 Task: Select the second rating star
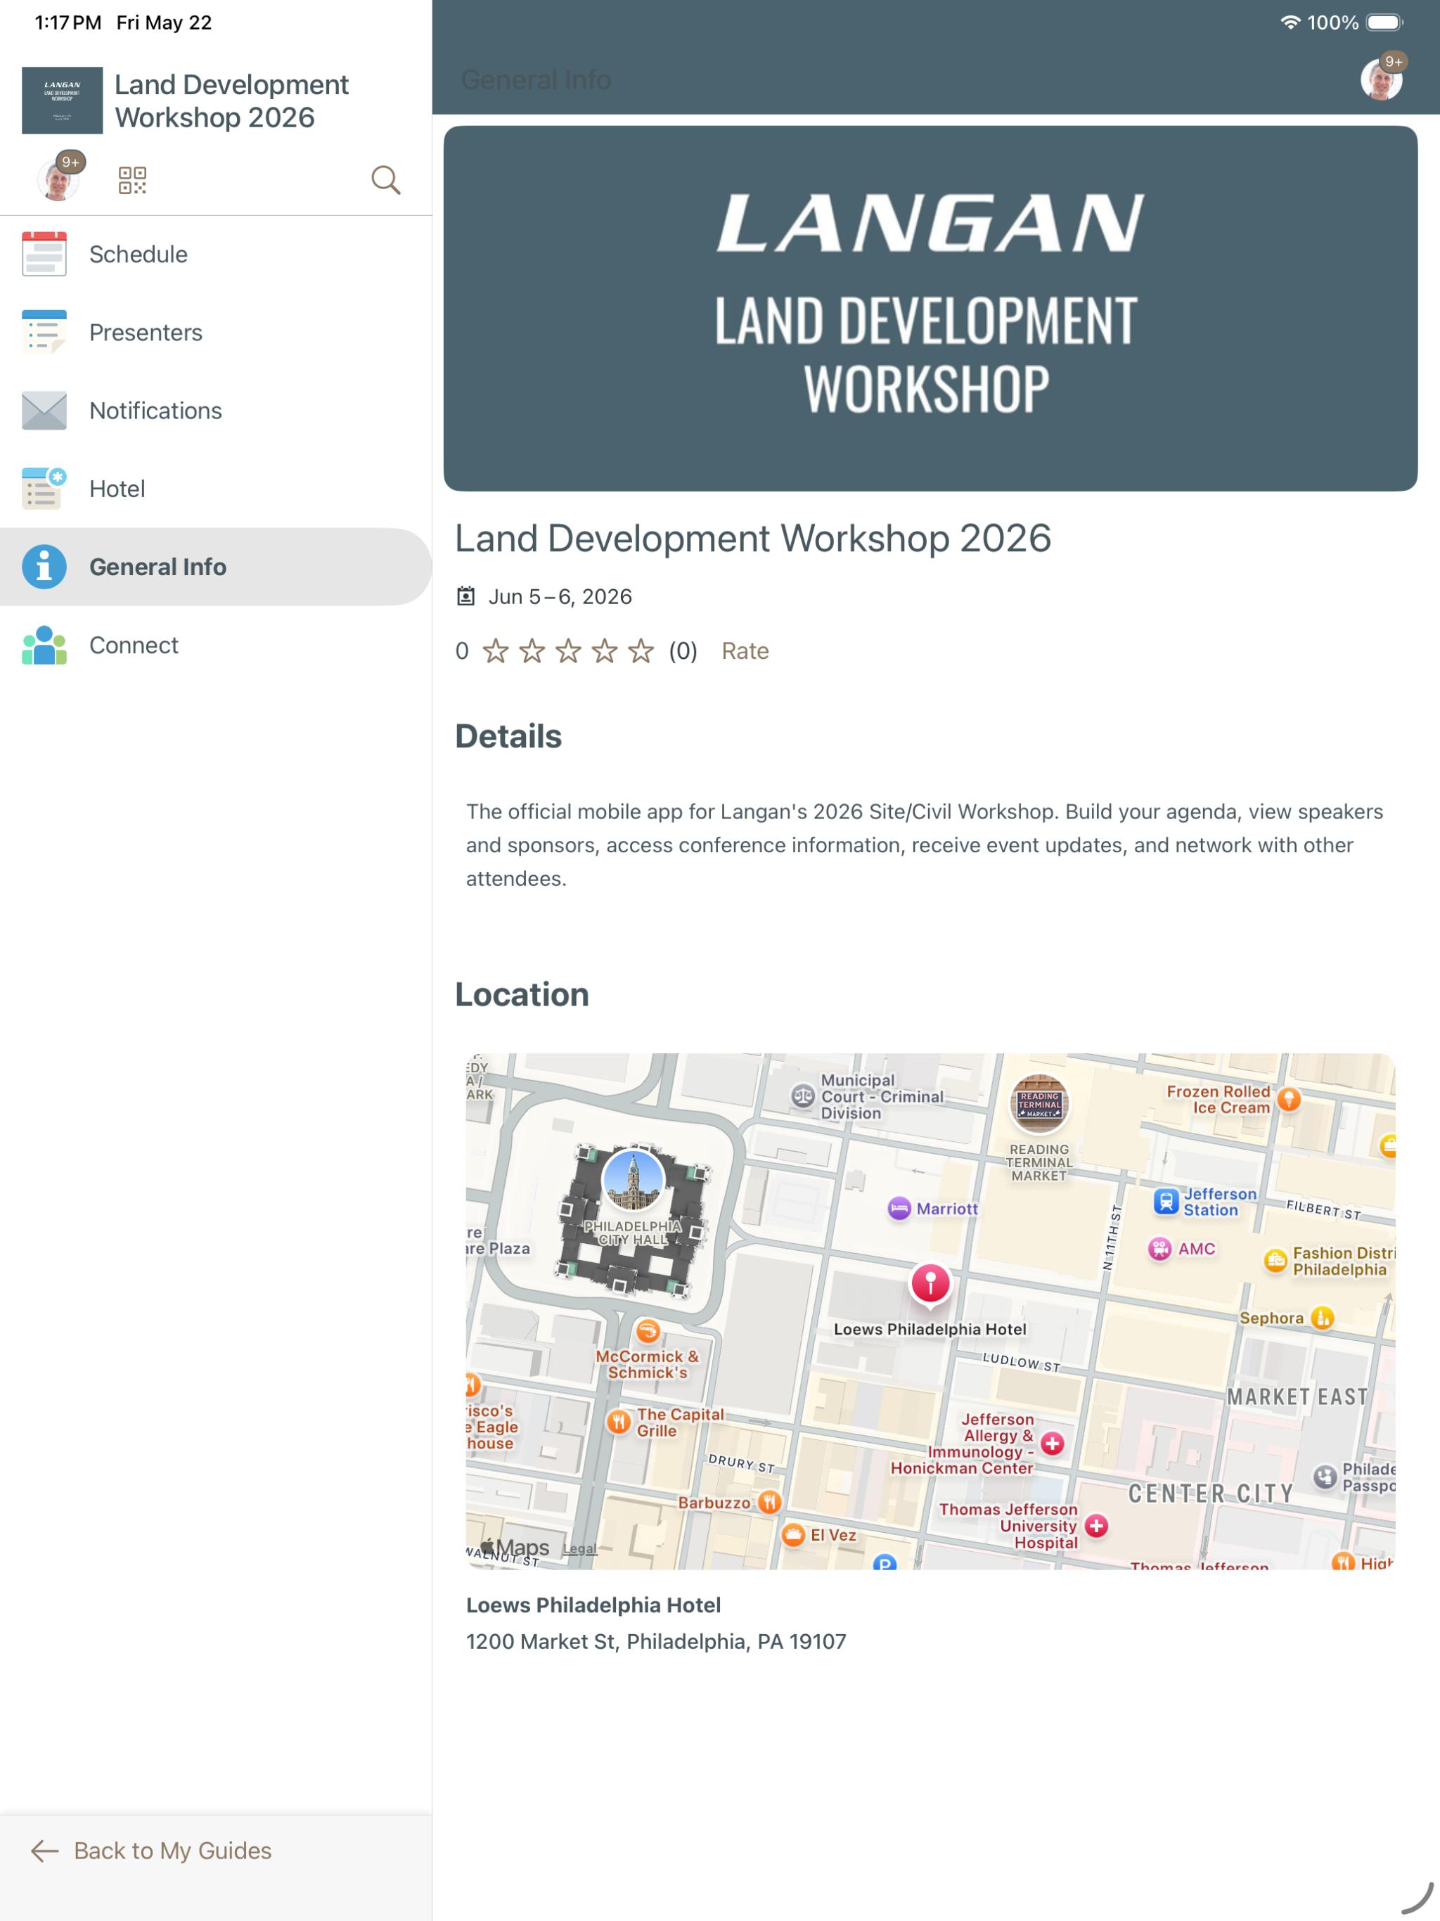pos(532,650)
